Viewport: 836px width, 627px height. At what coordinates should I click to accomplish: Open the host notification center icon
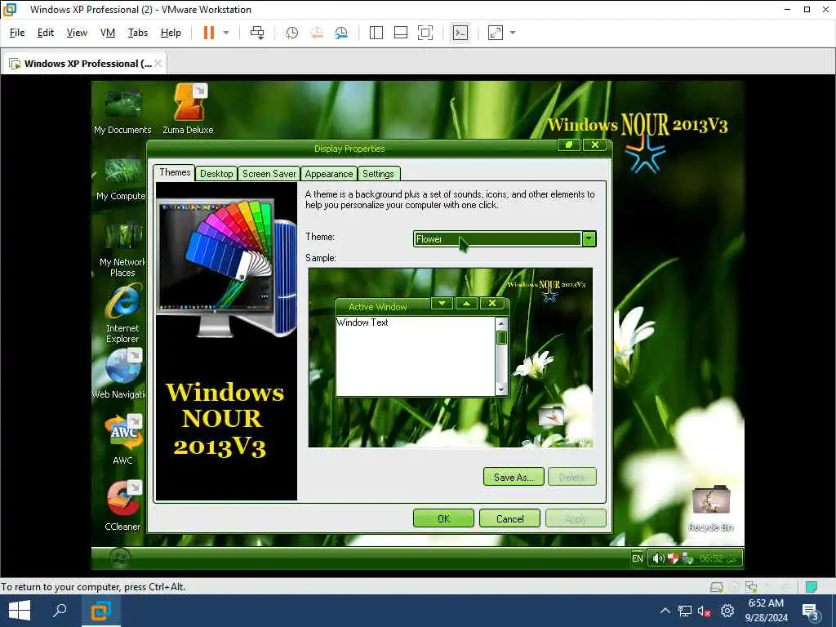[811, 611]
